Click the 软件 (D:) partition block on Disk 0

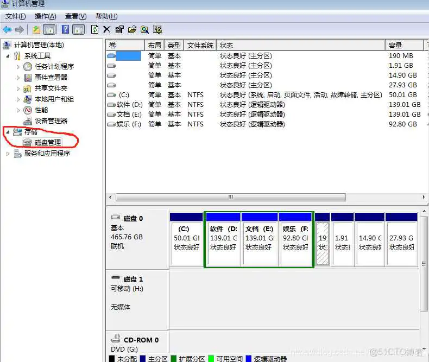pyautogui.click(x=223, y=239)
